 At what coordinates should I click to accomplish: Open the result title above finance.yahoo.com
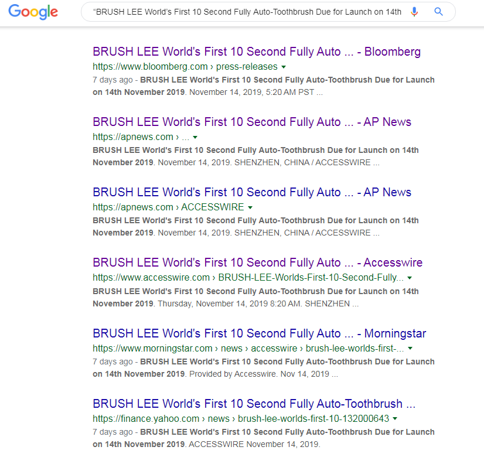click(x=254, y=404)
